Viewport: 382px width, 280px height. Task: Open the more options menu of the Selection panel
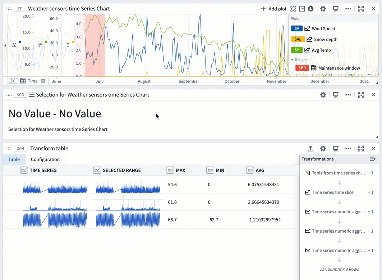click(348, 95)
